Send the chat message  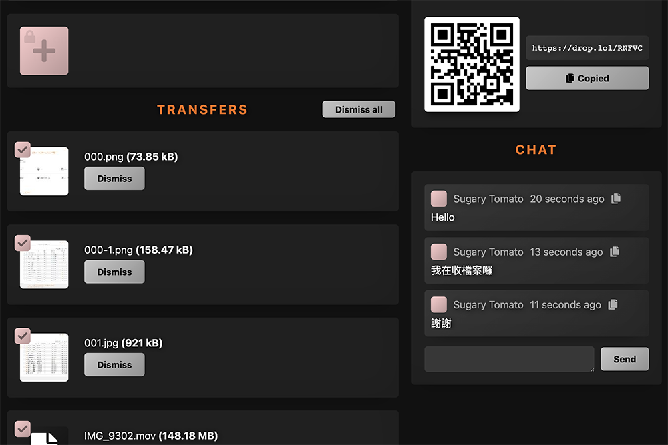click(625, 359)
